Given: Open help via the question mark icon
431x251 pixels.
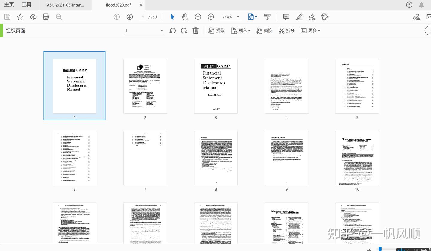Looking at the screenshot, I should point(409,5).
